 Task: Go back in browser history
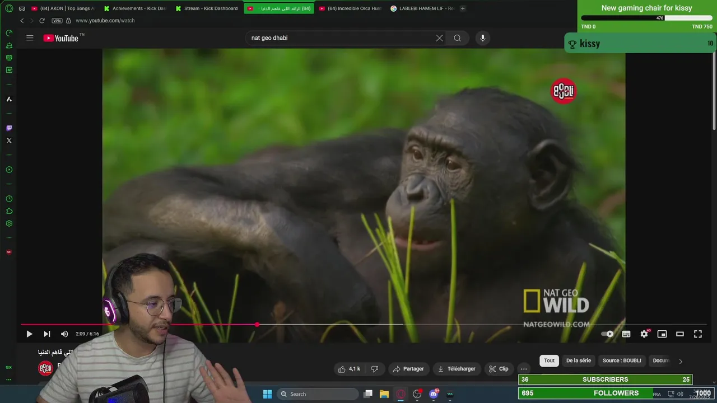[x=22, y=21]
